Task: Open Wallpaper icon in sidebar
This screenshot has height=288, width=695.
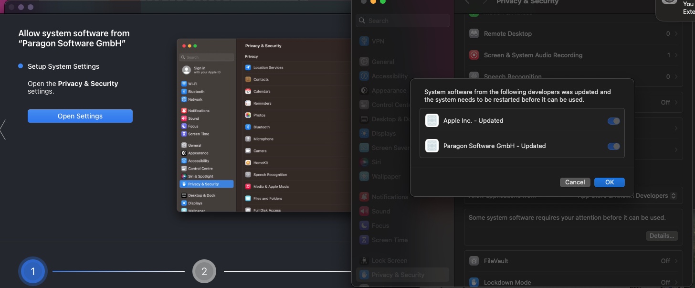Action: coord(364,176)
